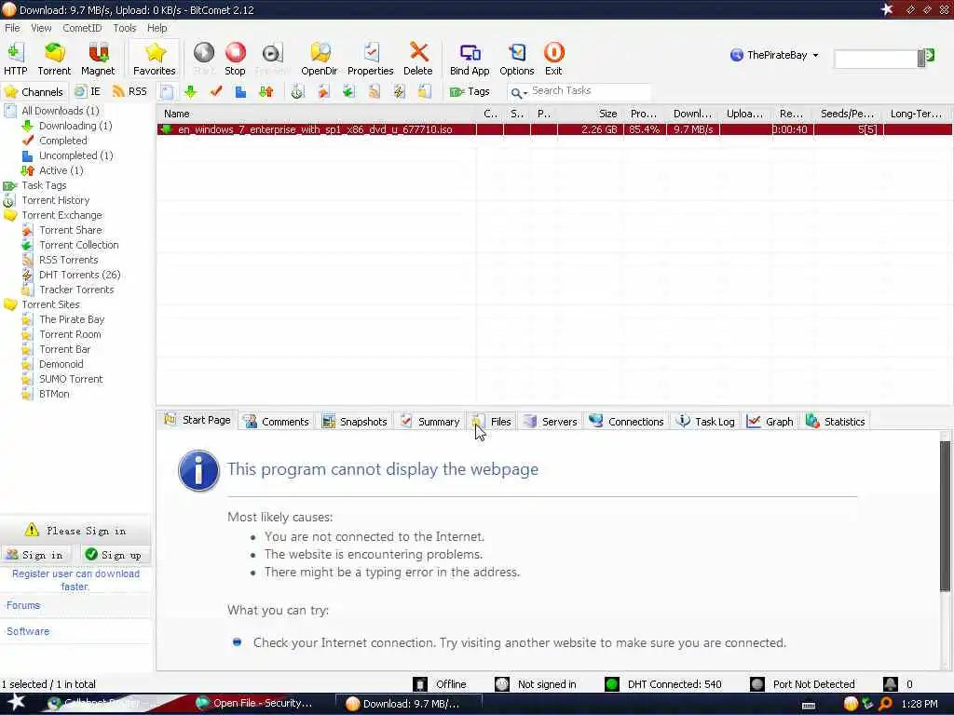Image resolution: width=954 pixels, height=715 pixels.
Task: Open the Search Tasks magnifier dropdown
Action: pos(518,92)
